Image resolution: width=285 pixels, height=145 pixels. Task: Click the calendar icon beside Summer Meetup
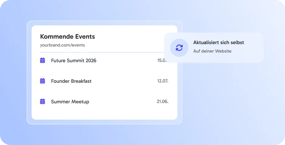[x=42, y=101]
